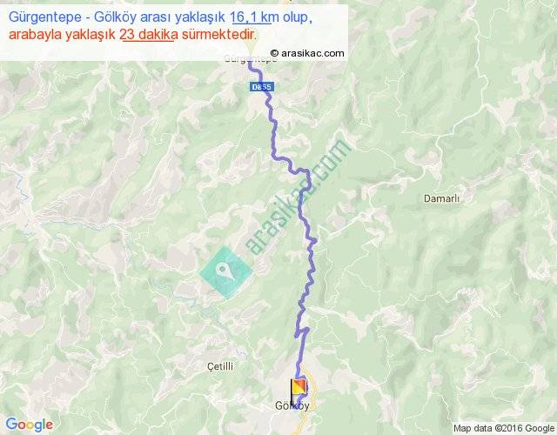The image size is (557, 435).
Task: Click the yellow main road below Gölköy
Action: 303,423
